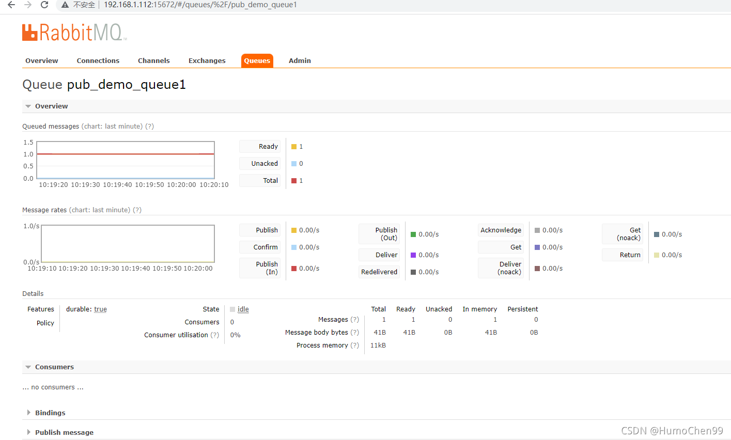Open the Overview tab

(42, 60)
